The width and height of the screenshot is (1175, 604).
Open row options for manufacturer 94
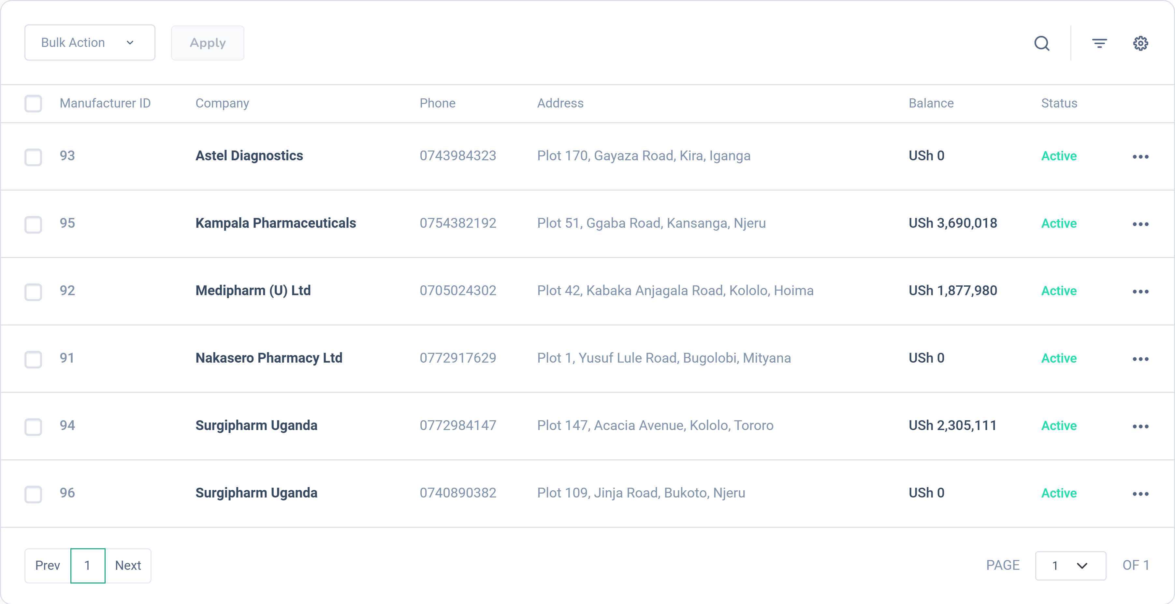1140,426
